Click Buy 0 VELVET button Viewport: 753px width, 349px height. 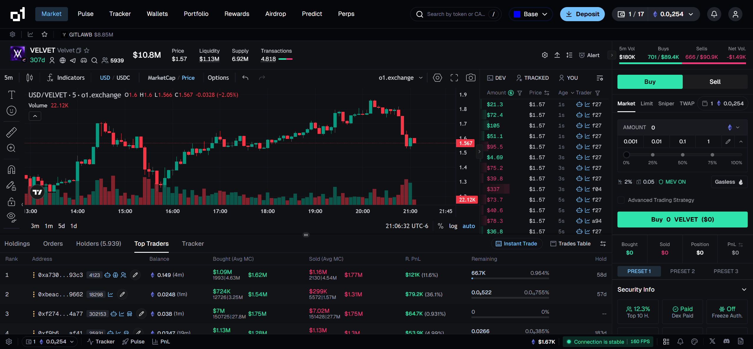(682, 220)
